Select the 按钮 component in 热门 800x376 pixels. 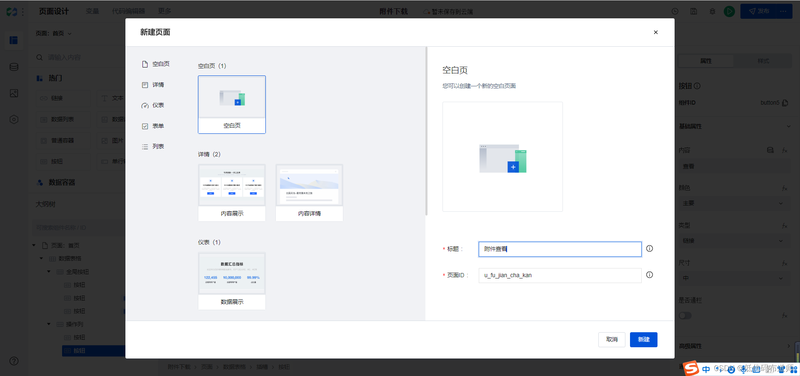63,161
